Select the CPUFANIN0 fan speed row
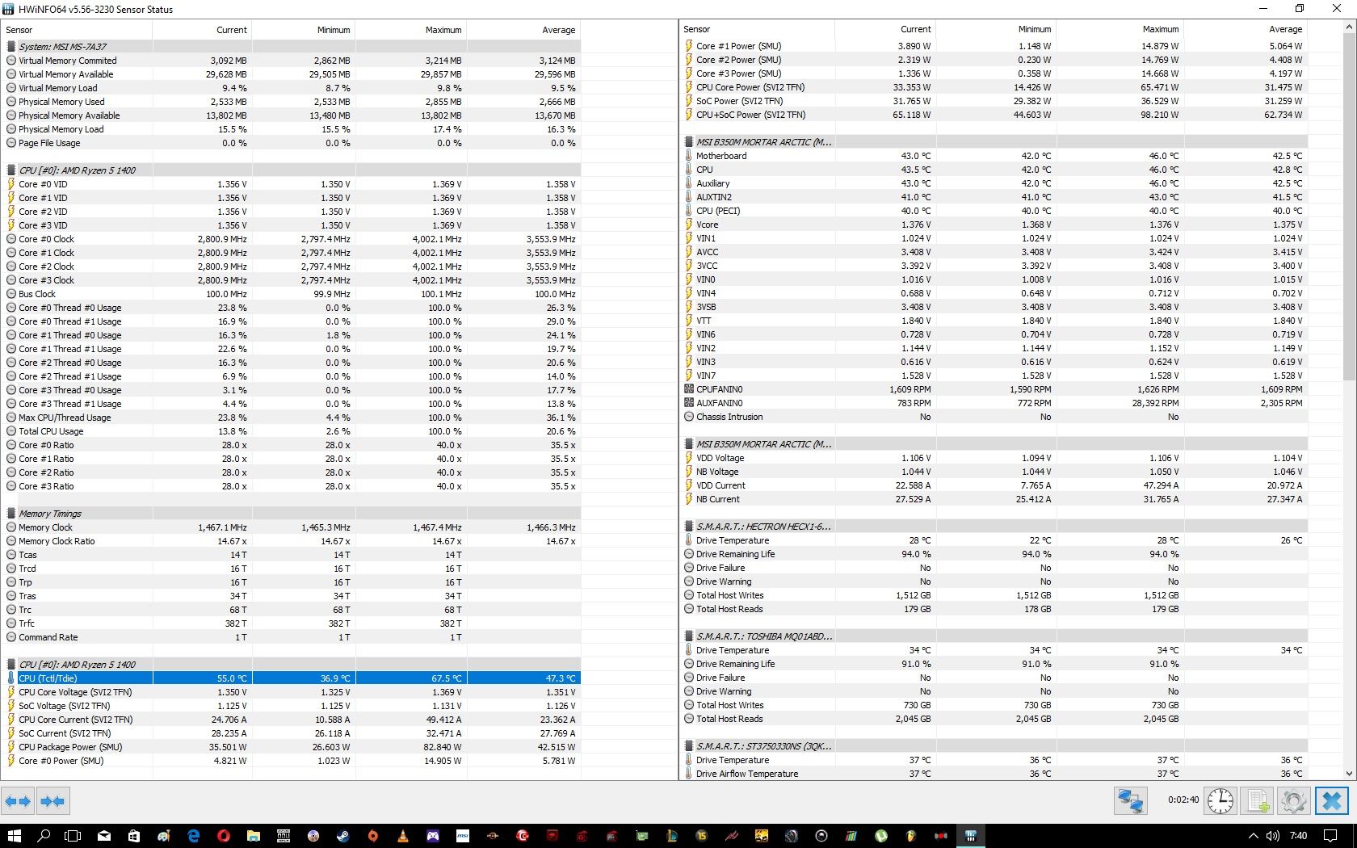 pos(994,389)
